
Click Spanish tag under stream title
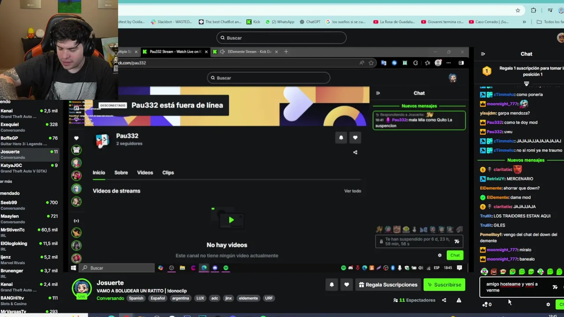(136, 298)
